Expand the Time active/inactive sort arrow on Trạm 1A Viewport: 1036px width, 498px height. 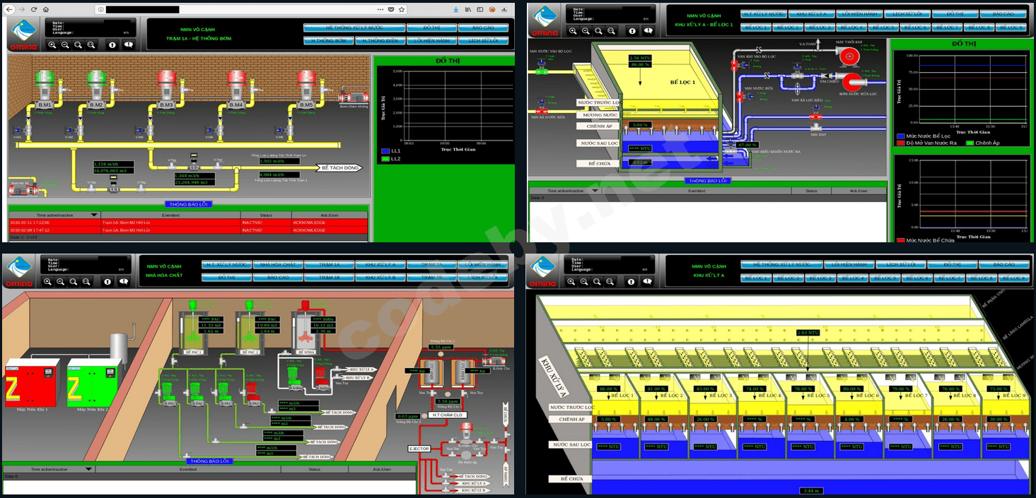click(x=94, y=215)
